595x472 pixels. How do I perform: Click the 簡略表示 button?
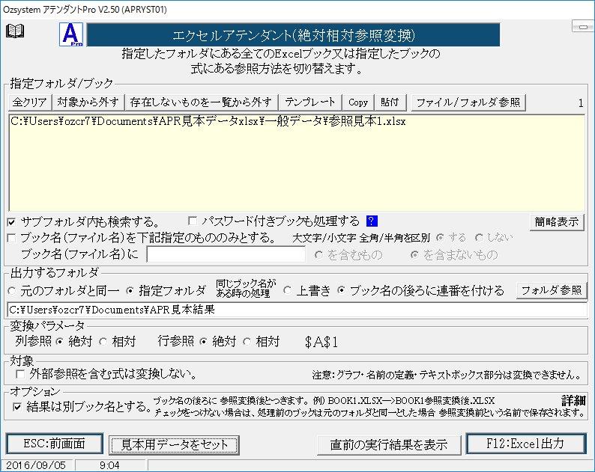(x=556, y=222)
